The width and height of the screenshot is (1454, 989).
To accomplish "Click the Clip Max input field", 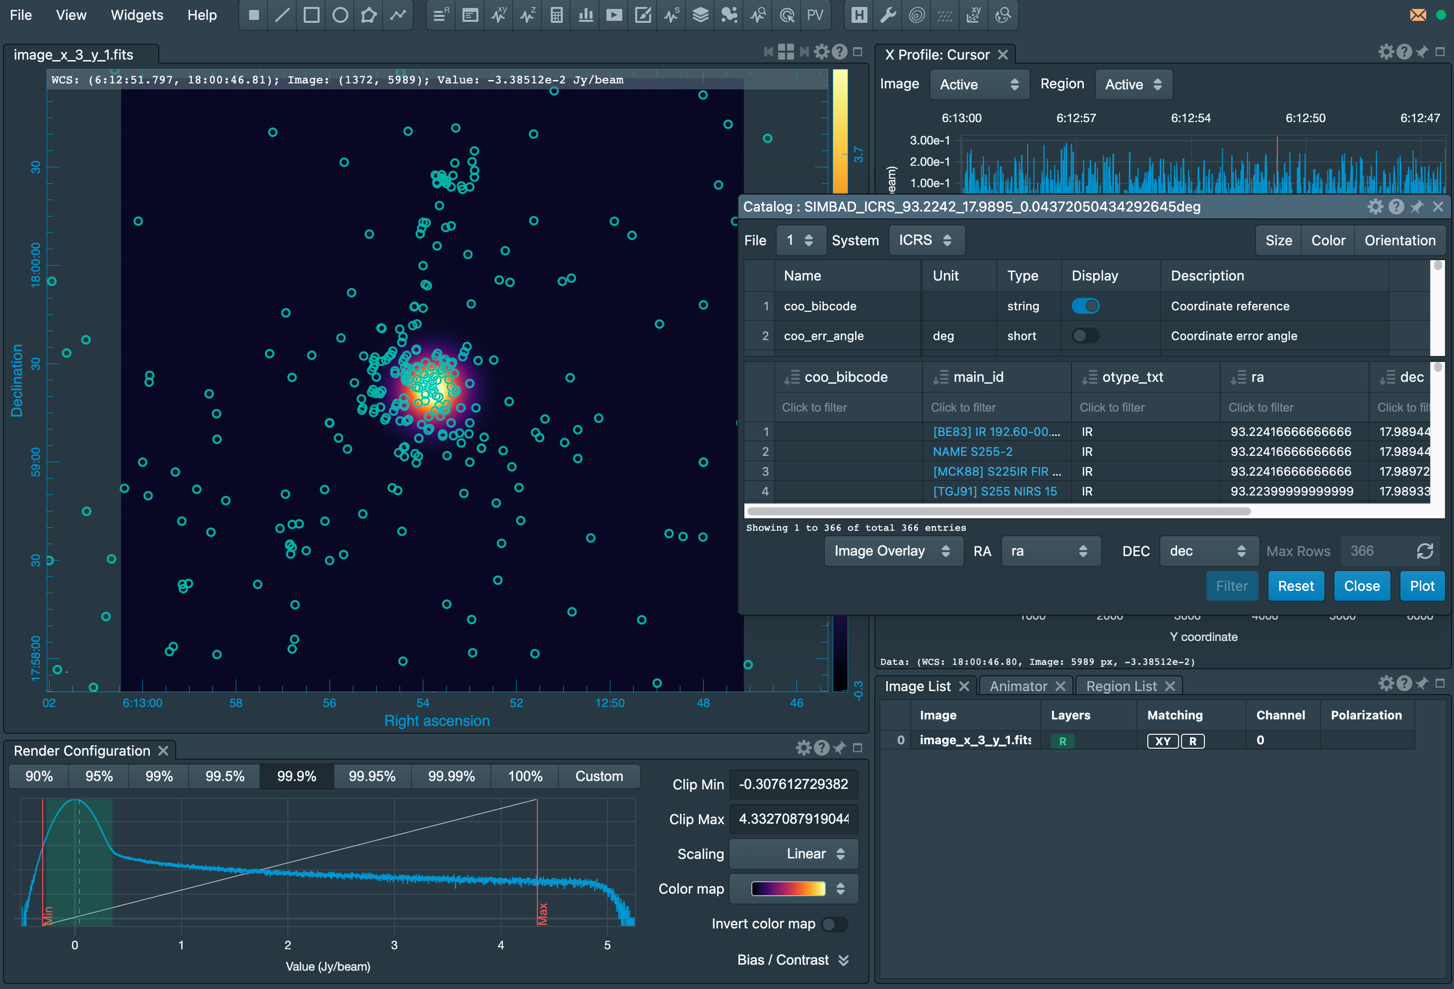I will click(793, 819).
